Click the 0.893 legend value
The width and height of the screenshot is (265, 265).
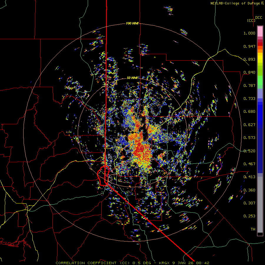[249, 59]
